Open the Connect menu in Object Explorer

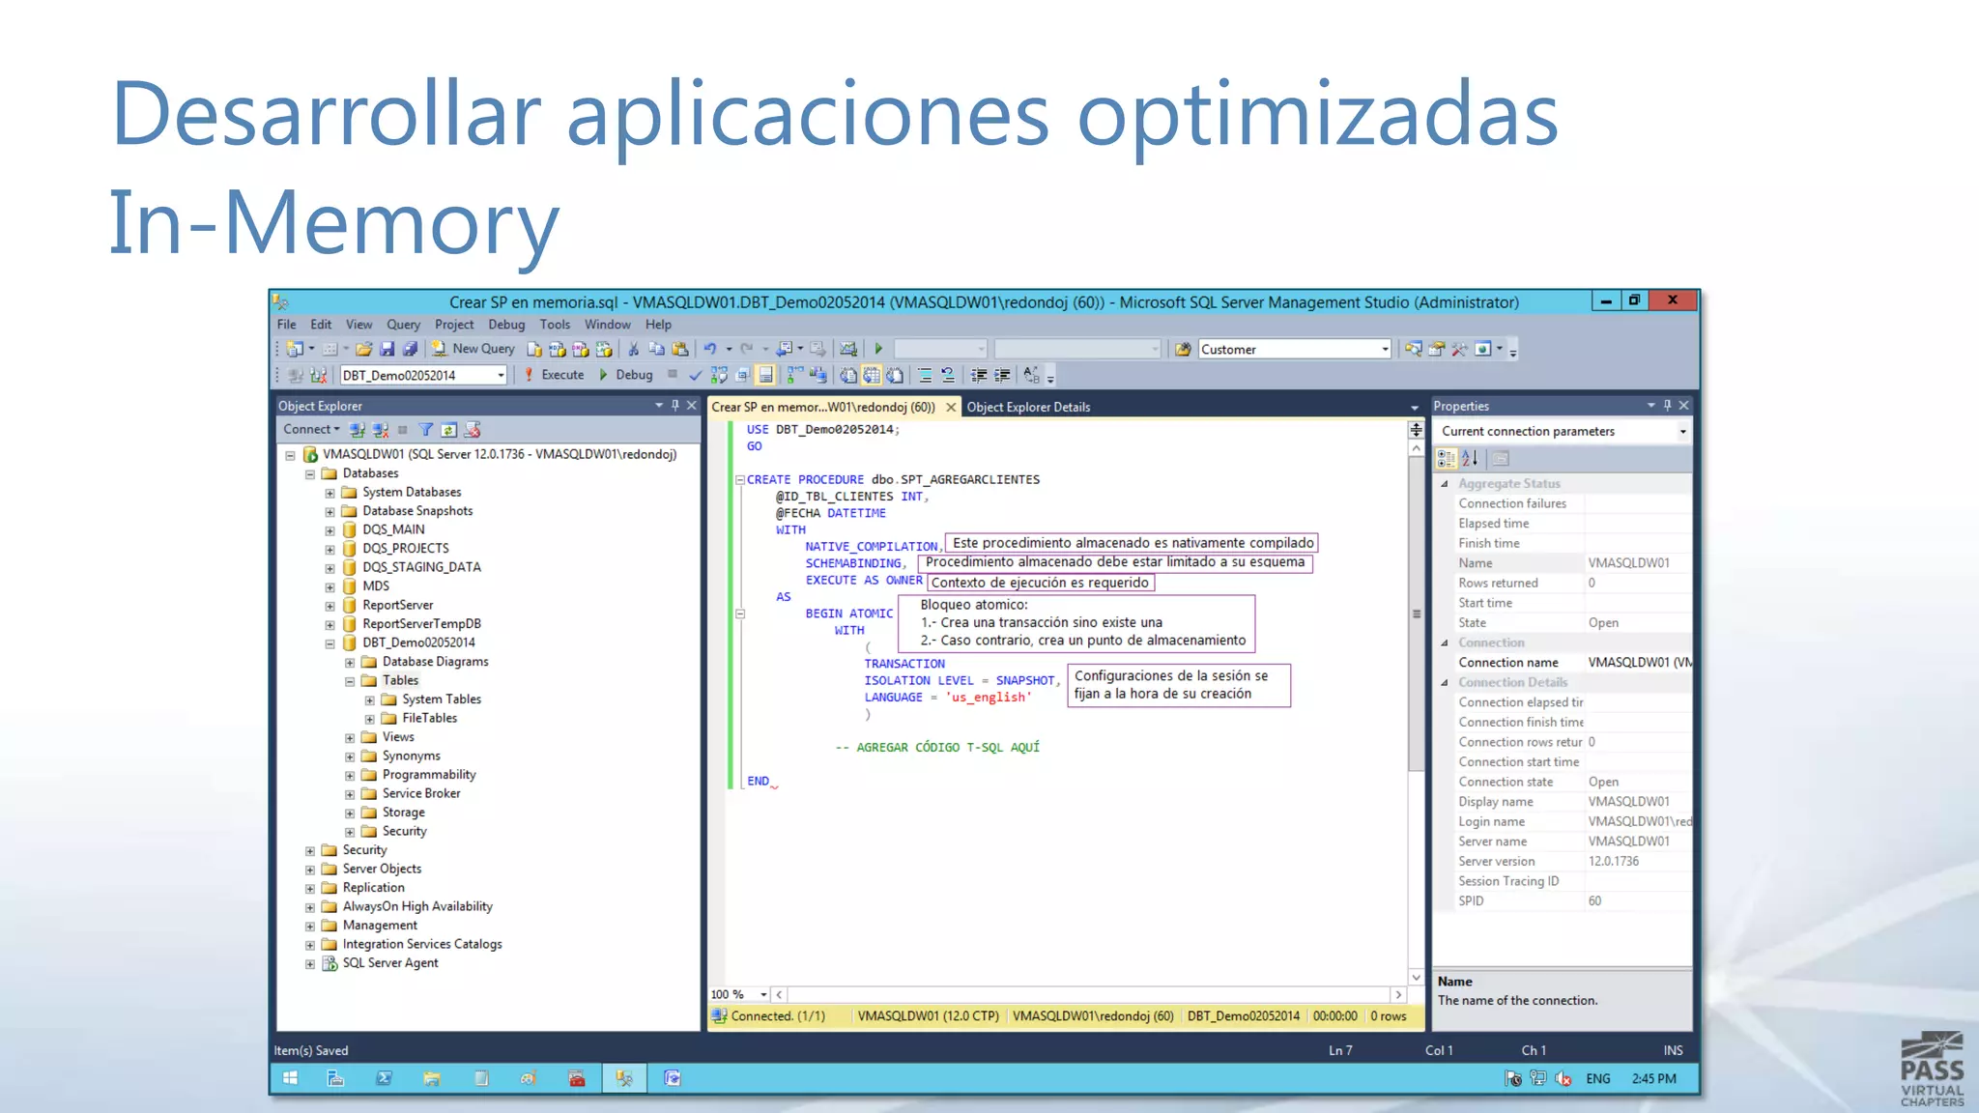[311, 429]
